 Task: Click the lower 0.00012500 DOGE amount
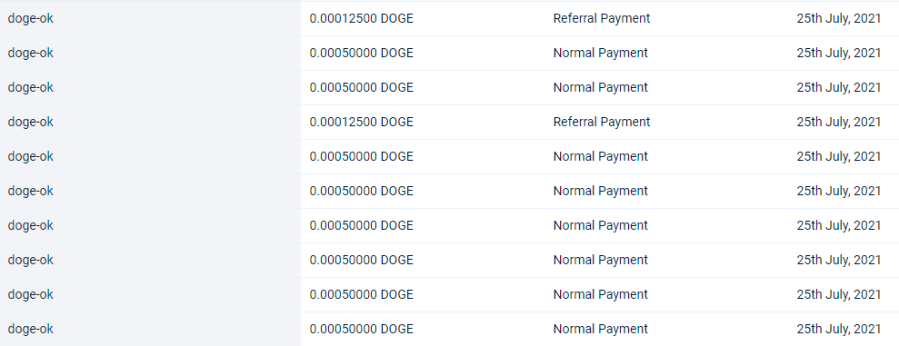click(x=361, y=122)
